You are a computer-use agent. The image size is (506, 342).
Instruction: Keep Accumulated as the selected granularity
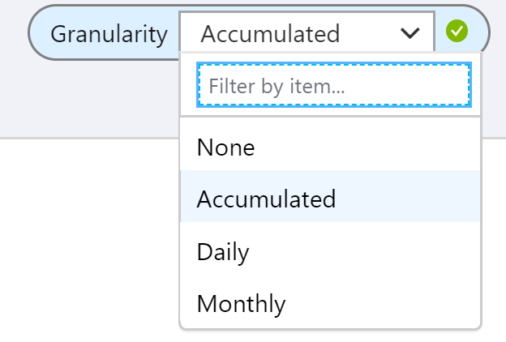pyautogui.click(x=266, y=199)
